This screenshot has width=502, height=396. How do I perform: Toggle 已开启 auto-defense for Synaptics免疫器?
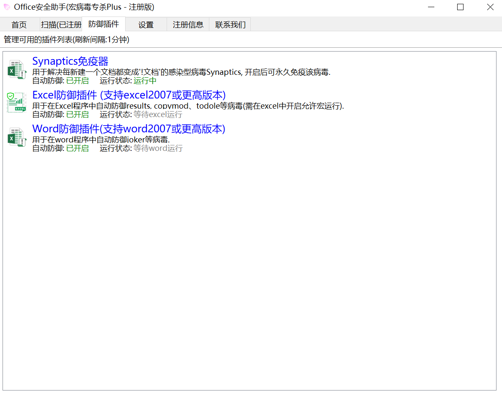point(77,81)
